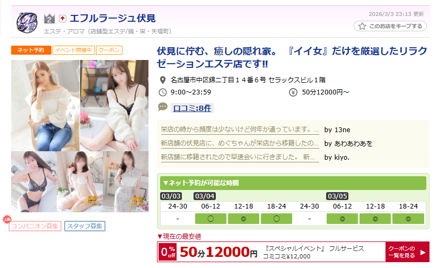Expand the ネット予約が可能な時間 header
Viewport: 438px width, 268px height.
(x=293, y=183)
